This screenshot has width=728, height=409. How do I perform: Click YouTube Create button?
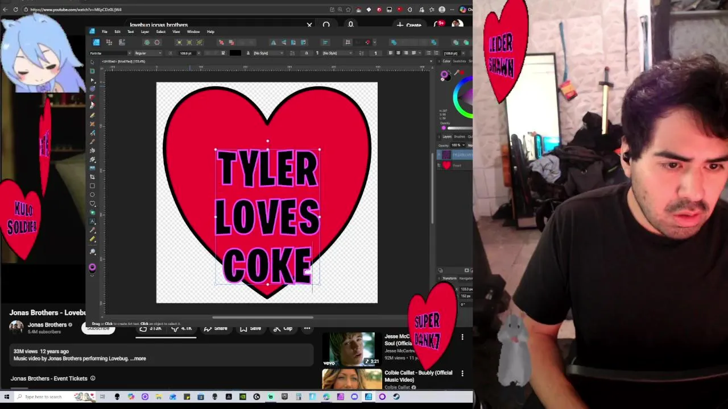409,25
